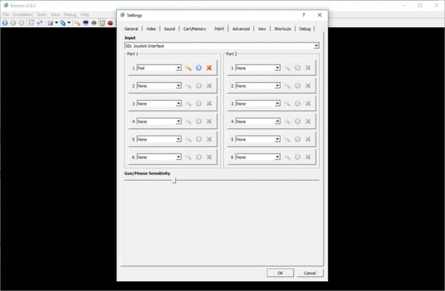This screenshot has width=445, height=291.
Task: Expand the arrow beside the blue load-state icon
Action: [x=69, y=23]
